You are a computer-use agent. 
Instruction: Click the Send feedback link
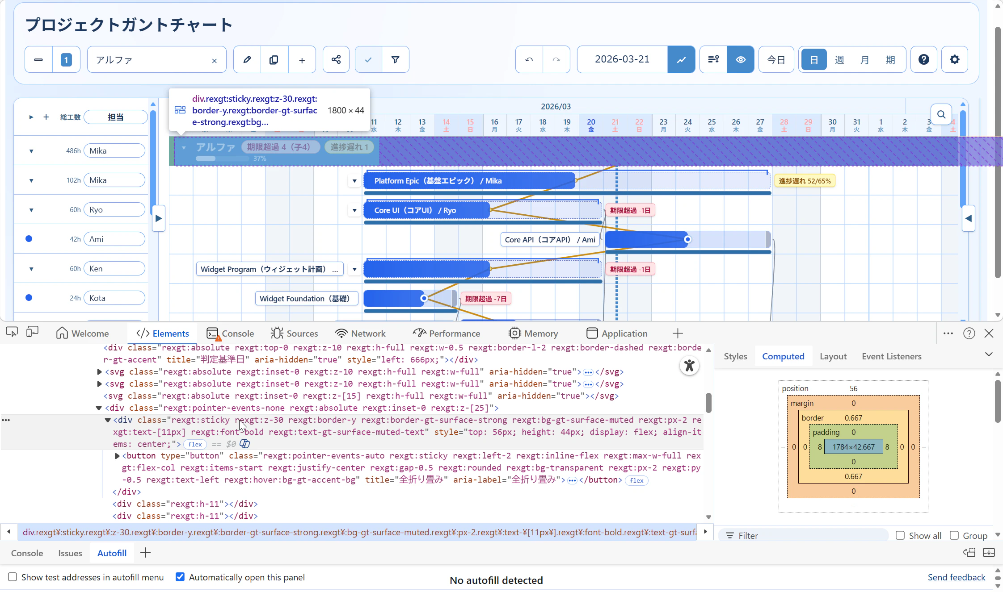pos(956,577)
